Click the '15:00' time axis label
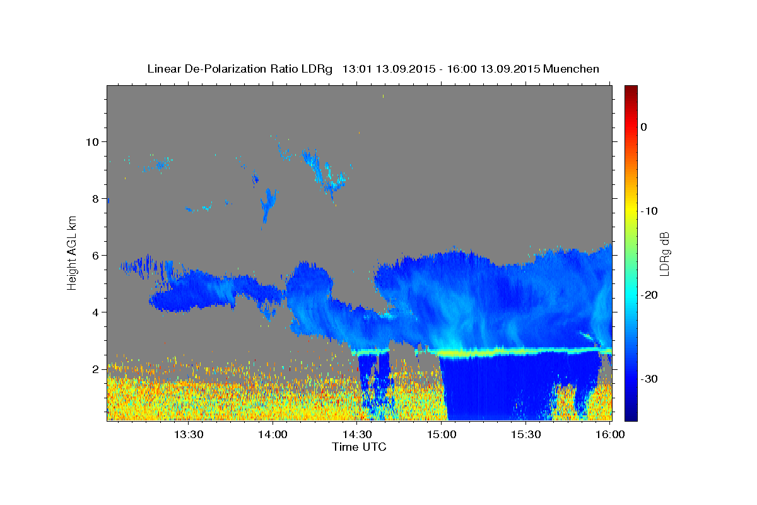 pos(442,434)
